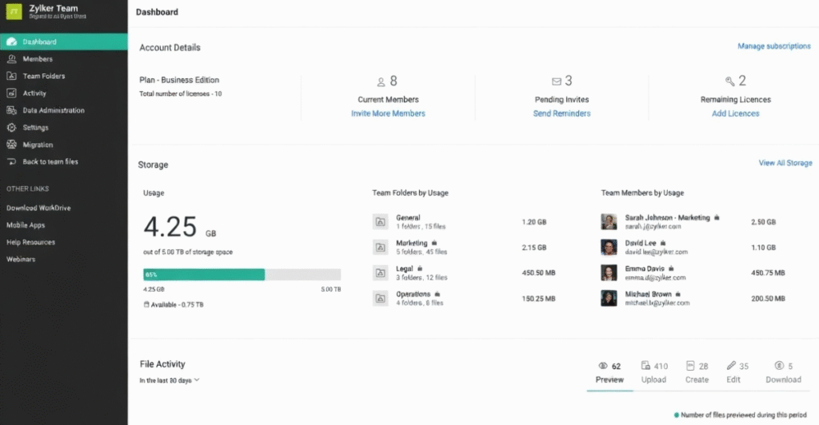The height and width of the screenshot is (425, 819).
Task: Click David Lee's profile photo
Action: [x=609, y=247]
